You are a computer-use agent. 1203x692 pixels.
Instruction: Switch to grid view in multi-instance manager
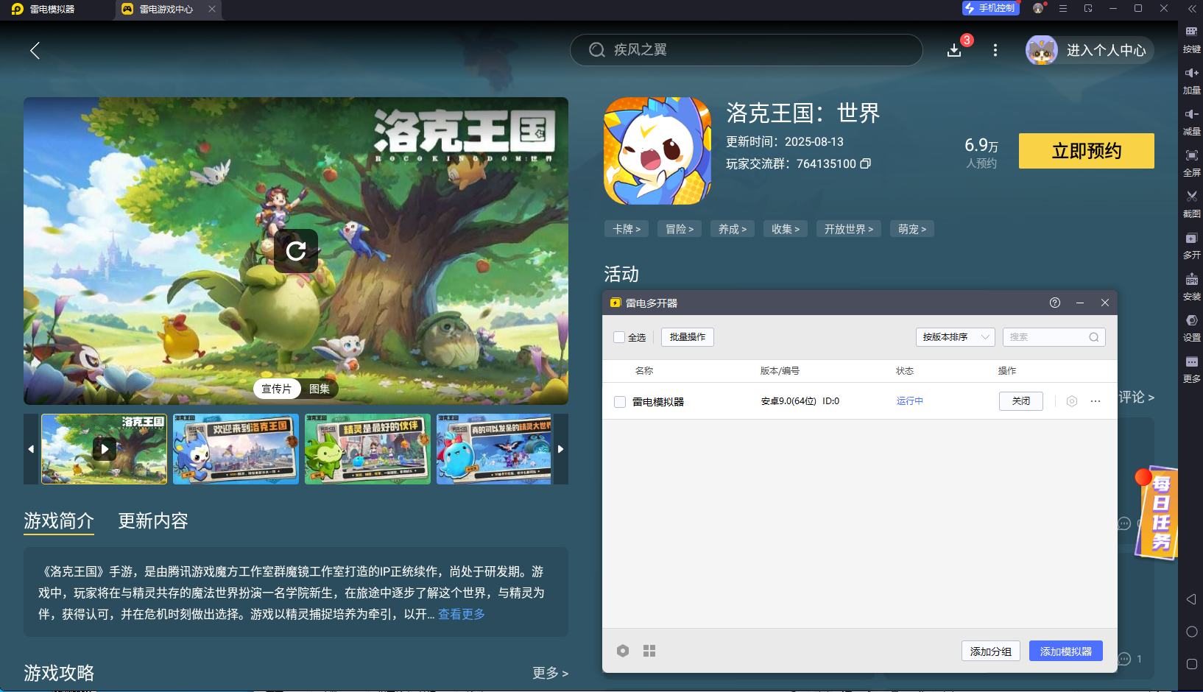coord(649,651)
